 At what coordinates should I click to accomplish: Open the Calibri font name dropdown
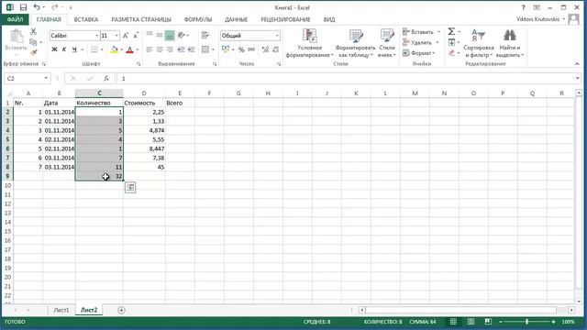point(97,36)
